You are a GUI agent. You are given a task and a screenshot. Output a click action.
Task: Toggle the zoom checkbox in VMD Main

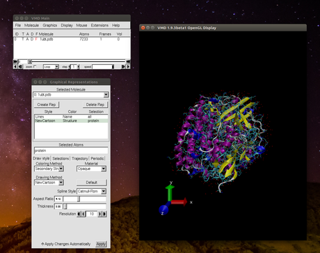pos(35,67)
